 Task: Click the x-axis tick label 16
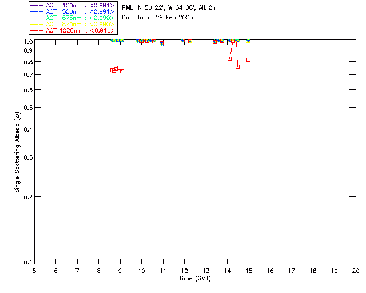click(270, 271)
